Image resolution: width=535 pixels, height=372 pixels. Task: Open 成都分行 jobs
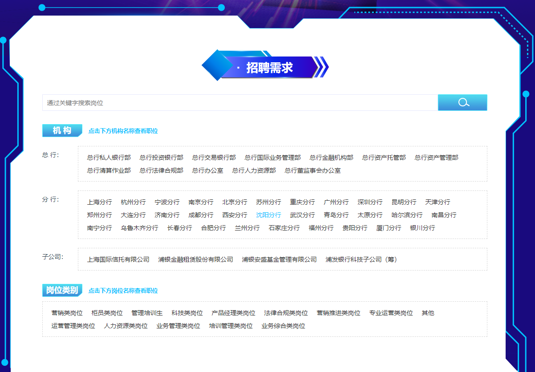pyautogui.click(x=201, y=215)
